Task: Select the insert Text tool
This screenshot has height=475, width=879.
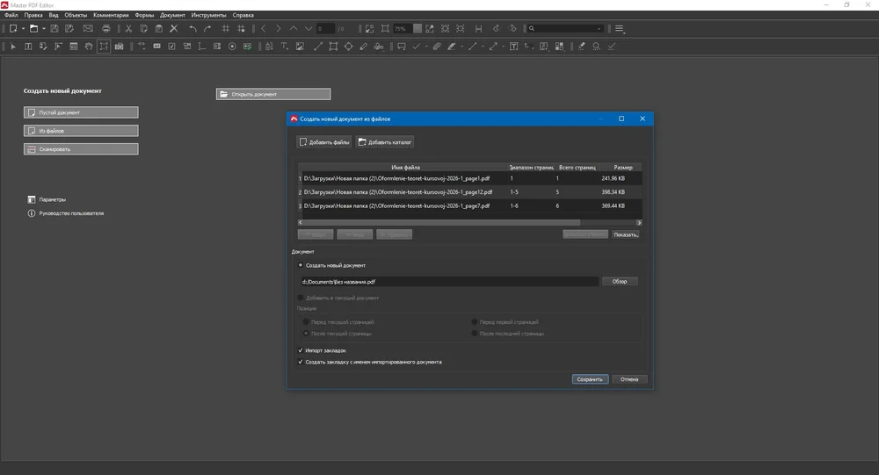Action: [285, 47]
